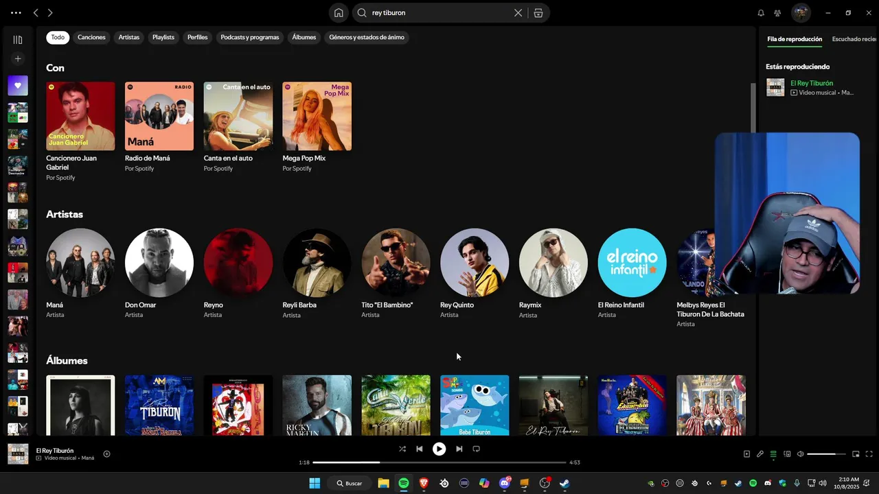The width and height of the screenshot is (879, 494).
Task: Open the user profile avatar menu
Action: tap(801, 12)
